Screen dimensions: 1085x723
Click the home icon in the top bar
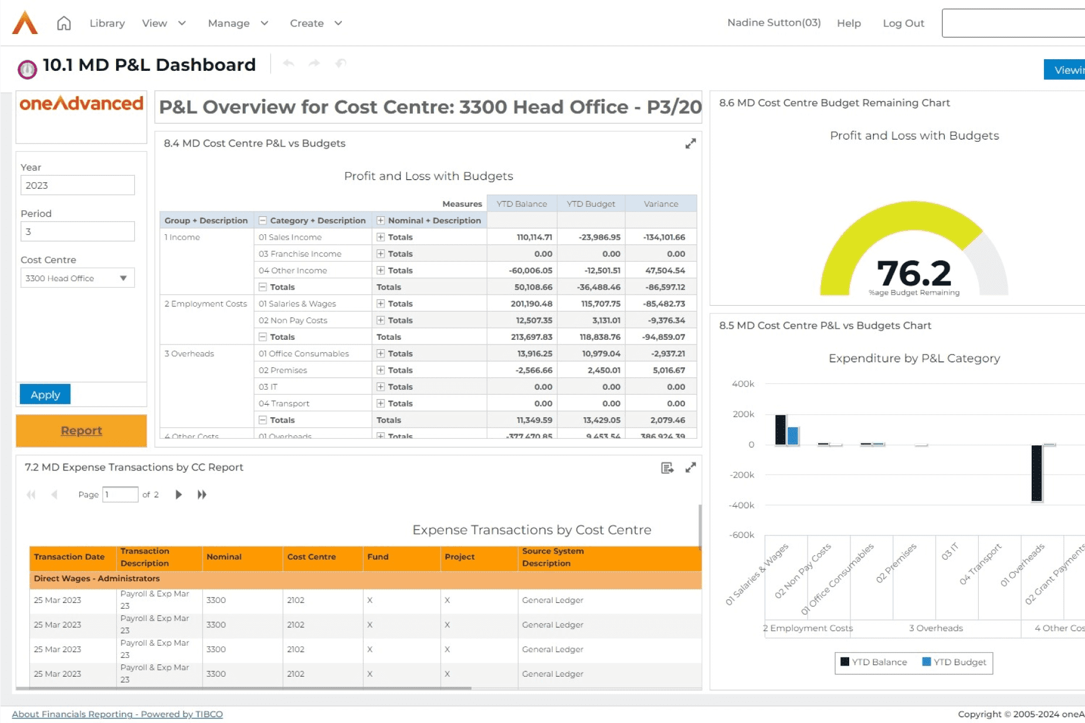click(63, 23)
